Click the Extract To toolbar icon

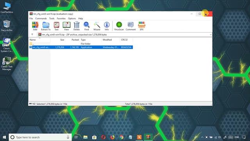point(46,26)
